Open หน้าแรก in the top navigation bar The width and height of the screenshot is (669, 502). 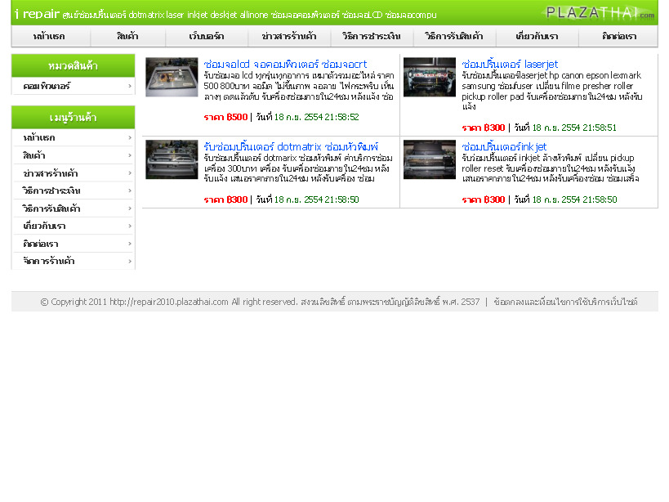[x=50, y=36]
